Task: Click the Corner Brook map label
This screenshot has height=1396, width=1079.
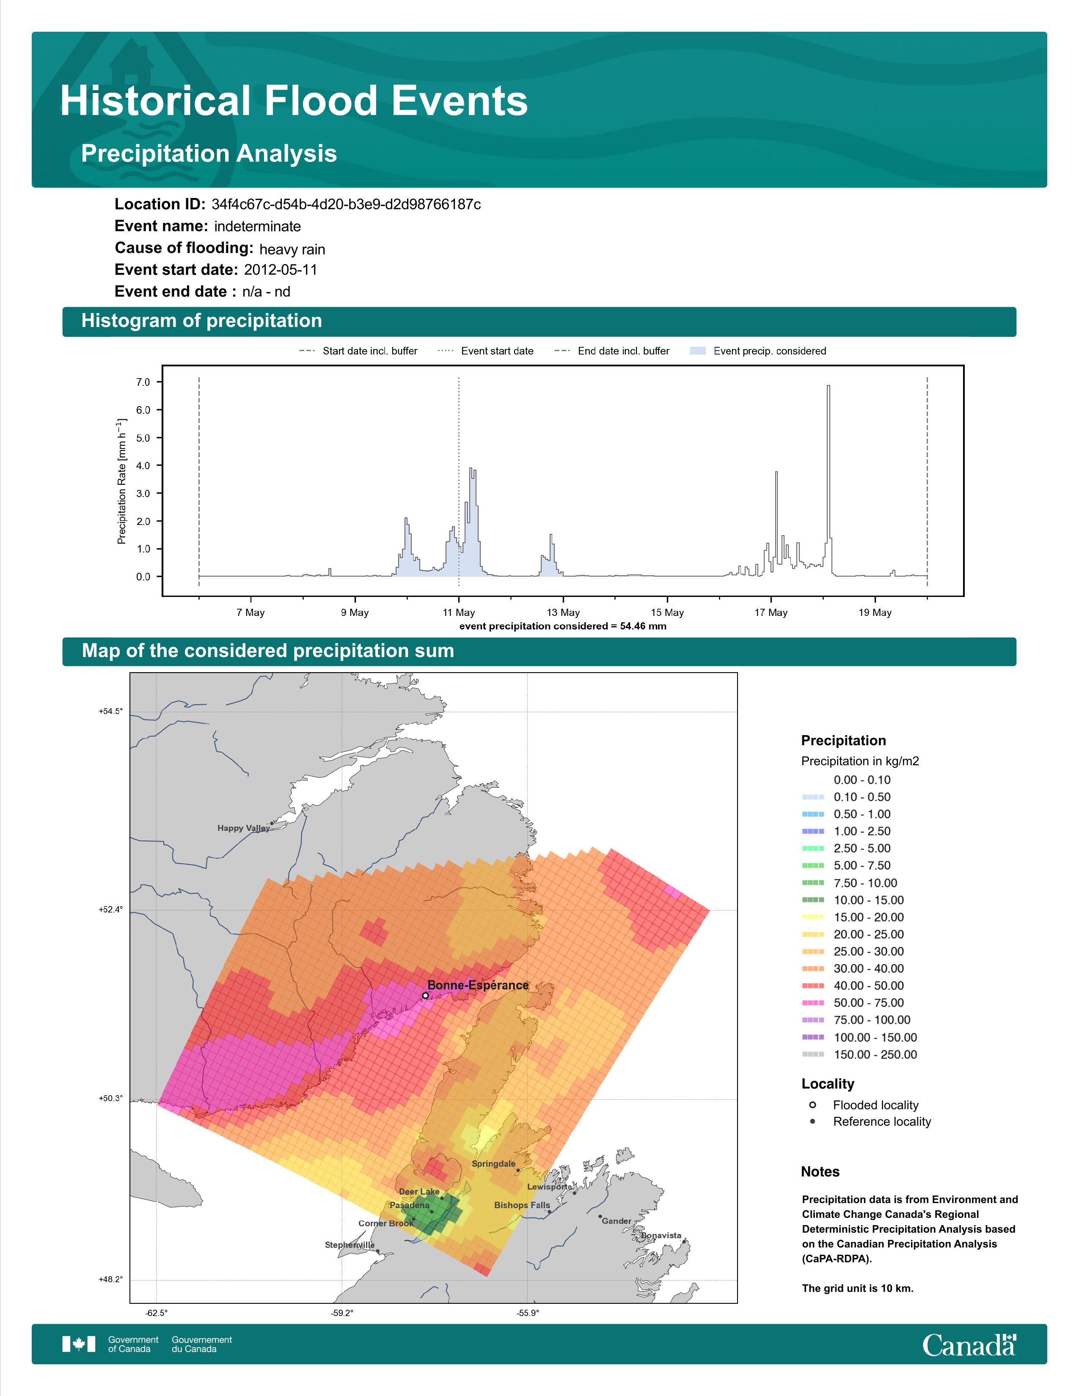Action: (386, 1223)
